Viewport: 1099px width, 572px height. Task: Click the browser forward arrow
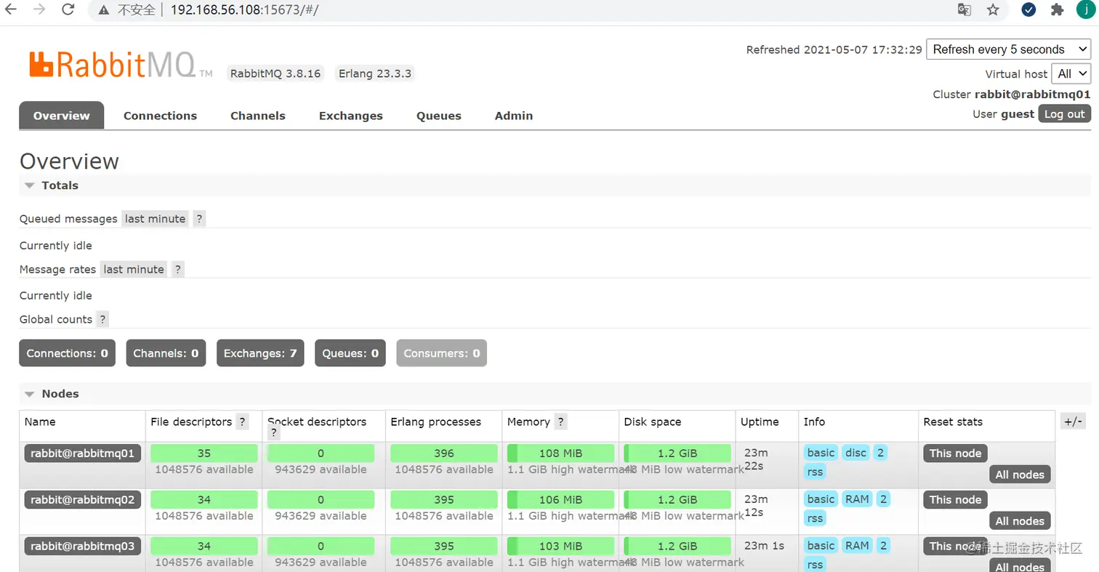tap(40, 9)
